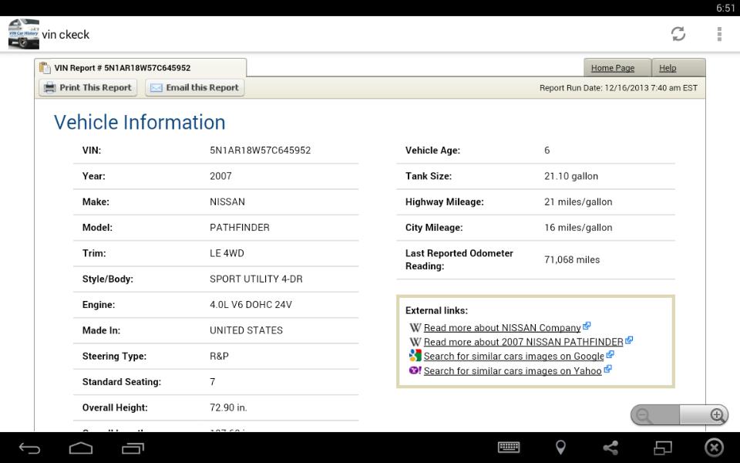Screen dimensions: 740x463
Task: Select the Trim value LE 4WD
Action: tap(227, 253)
